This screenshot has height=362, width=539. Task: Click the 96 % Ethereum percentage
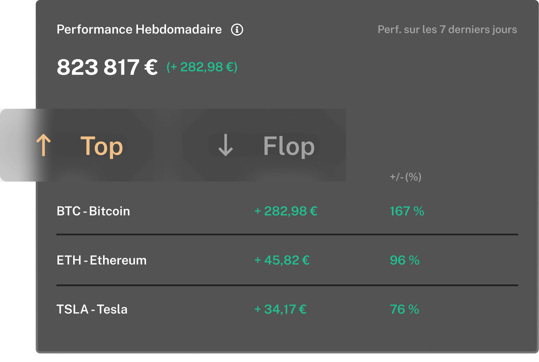[404, 260]
